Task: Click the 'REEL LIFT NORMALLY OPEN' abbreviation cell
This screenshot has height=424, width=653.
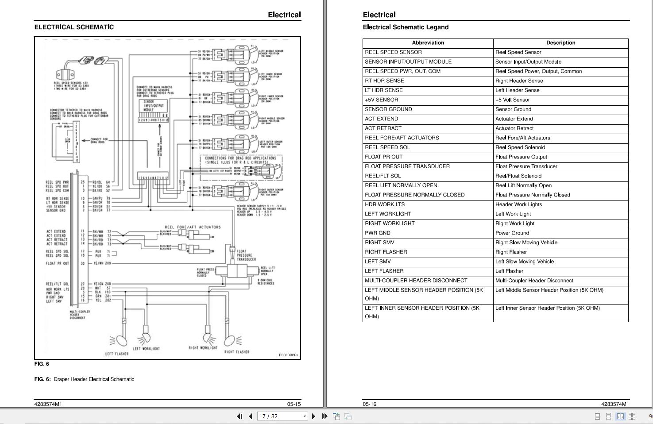Action: [428, 185]
